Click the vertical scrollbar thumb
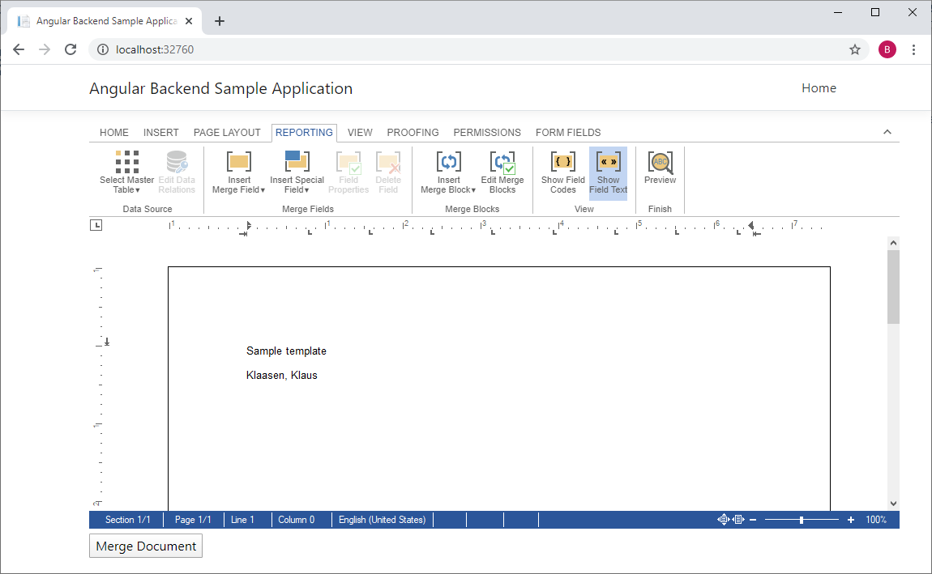The image size is (932, 574). coord(893,287)
